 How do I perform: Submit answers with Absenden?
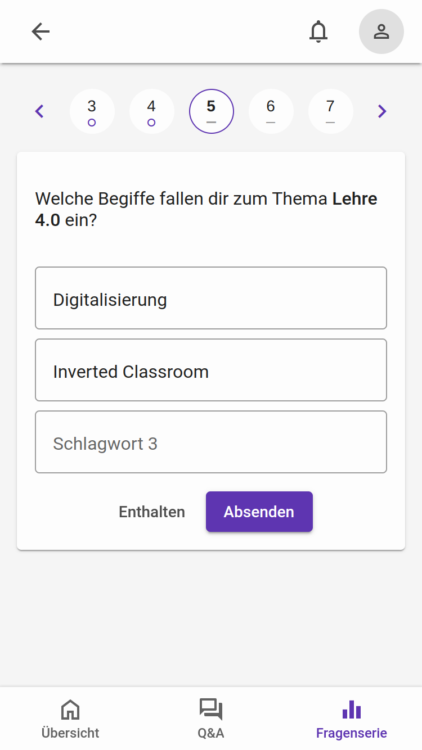pos(259,512)
